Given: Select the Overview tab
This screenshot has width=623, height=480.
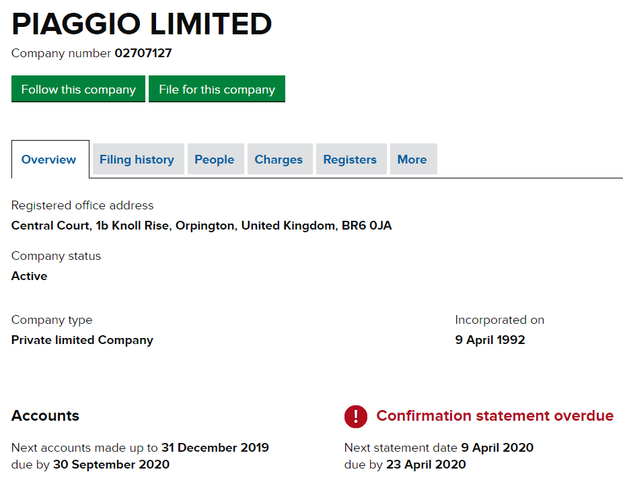Looking at the screenshot, I should click(x=49, y=160).
